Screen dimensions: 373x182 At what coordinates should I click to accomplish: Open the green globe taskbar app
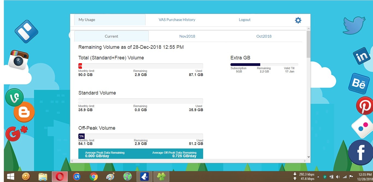pos(128,177)
